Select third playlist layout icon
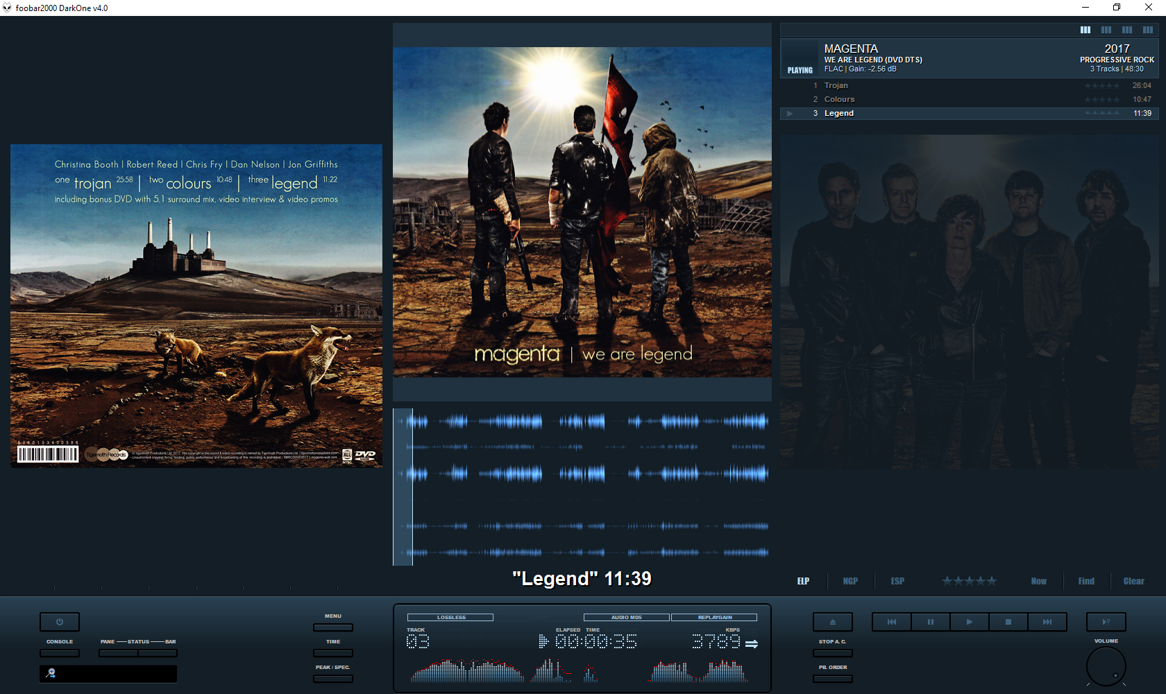This screenshot has height=694, width=1166. 1127,30
